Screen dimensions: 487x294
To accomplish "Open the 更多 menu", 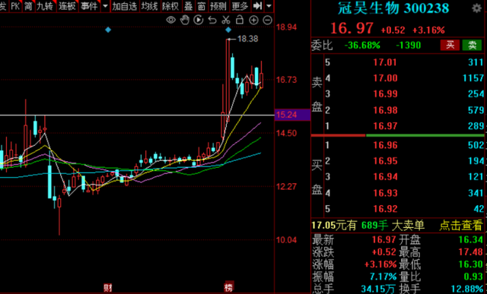I will point(240,6).
